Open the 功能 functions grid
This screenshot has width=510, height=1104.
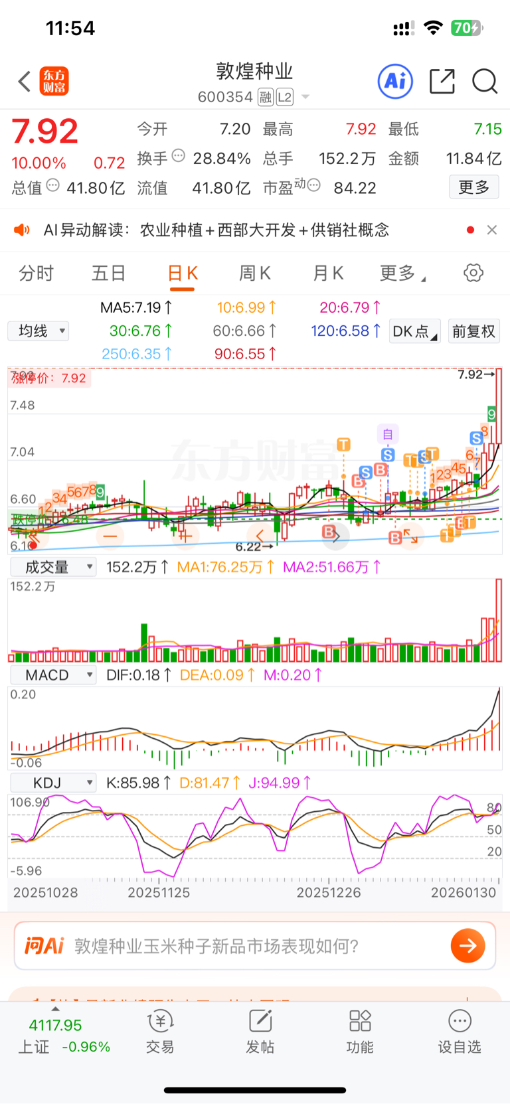click(360, 1032)
